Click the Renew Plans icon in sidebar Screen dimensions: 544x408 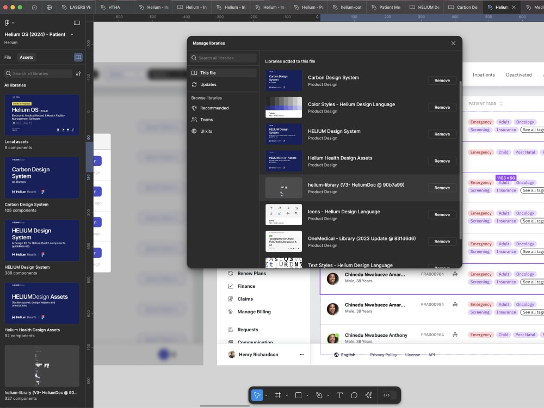click(x=230, y=274)
